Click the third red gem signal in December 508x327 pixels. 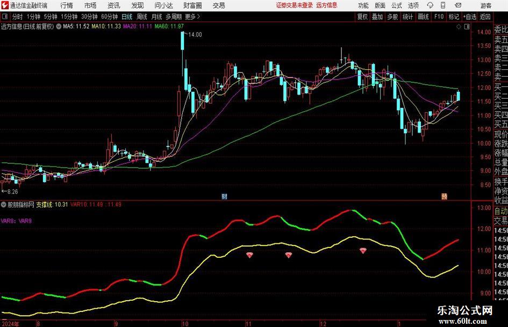(363, 251)
